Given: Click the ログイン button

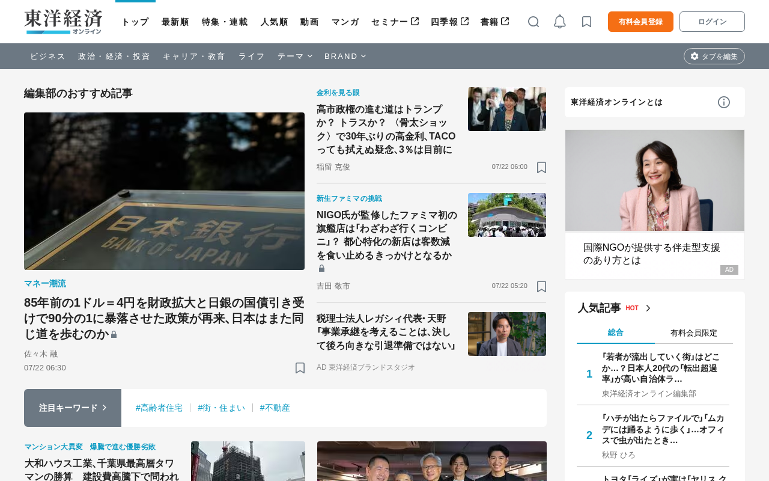Looking at the screenshot, I should [712, 22].
